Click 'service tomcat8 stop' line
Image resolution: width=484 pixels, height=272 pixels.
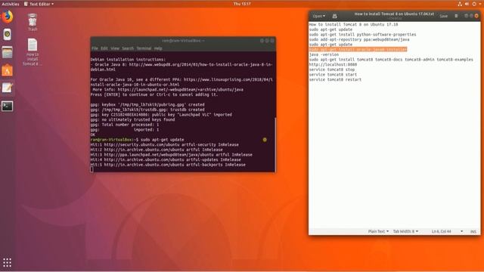[x=332, y=70]
